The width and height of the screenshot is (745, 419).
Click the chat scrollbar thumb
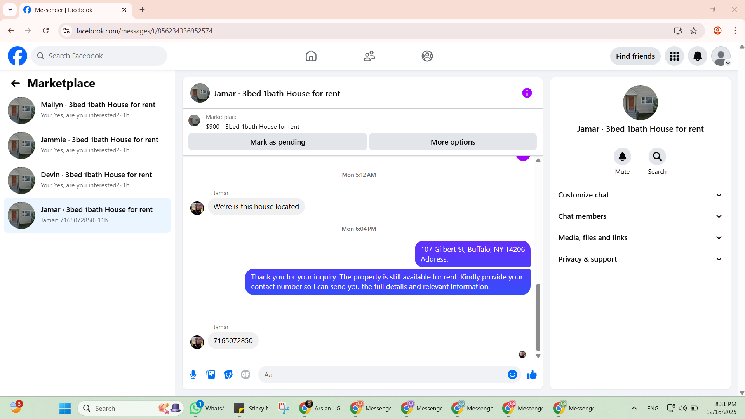tap(538, 317)
